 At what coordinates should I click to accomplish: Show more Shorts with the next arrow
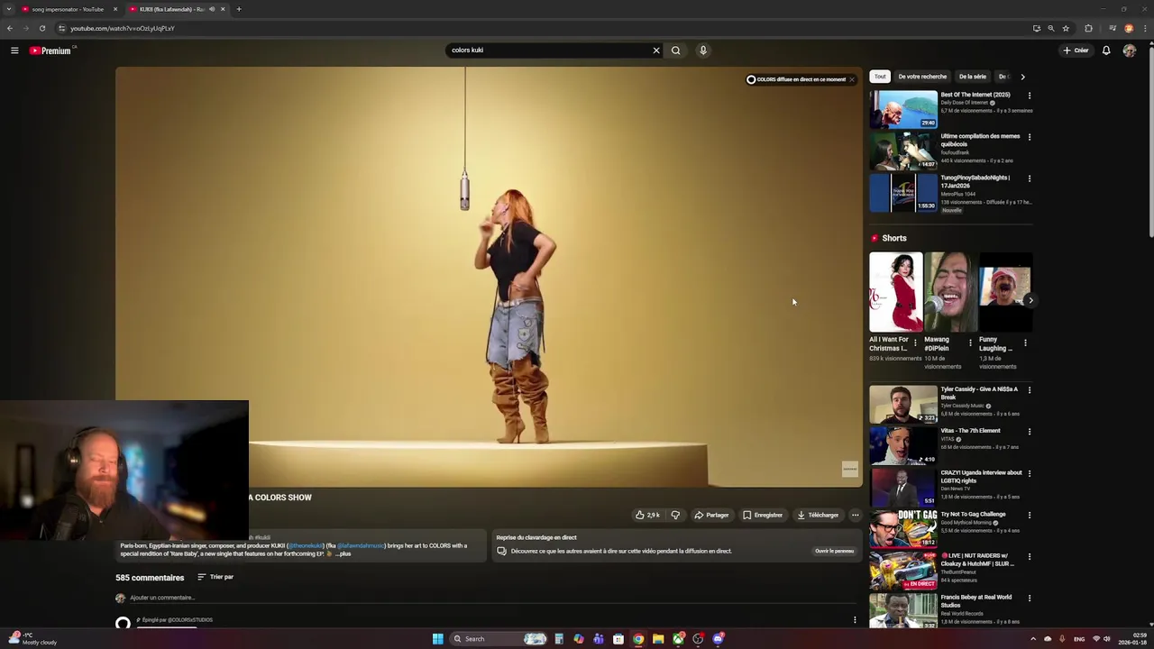click(1030, 301)
